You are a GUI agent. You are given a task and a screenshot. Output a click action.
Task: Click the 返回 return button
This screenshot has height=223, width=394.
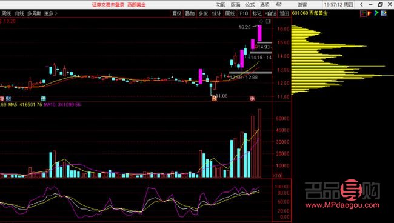pos(284,13)
